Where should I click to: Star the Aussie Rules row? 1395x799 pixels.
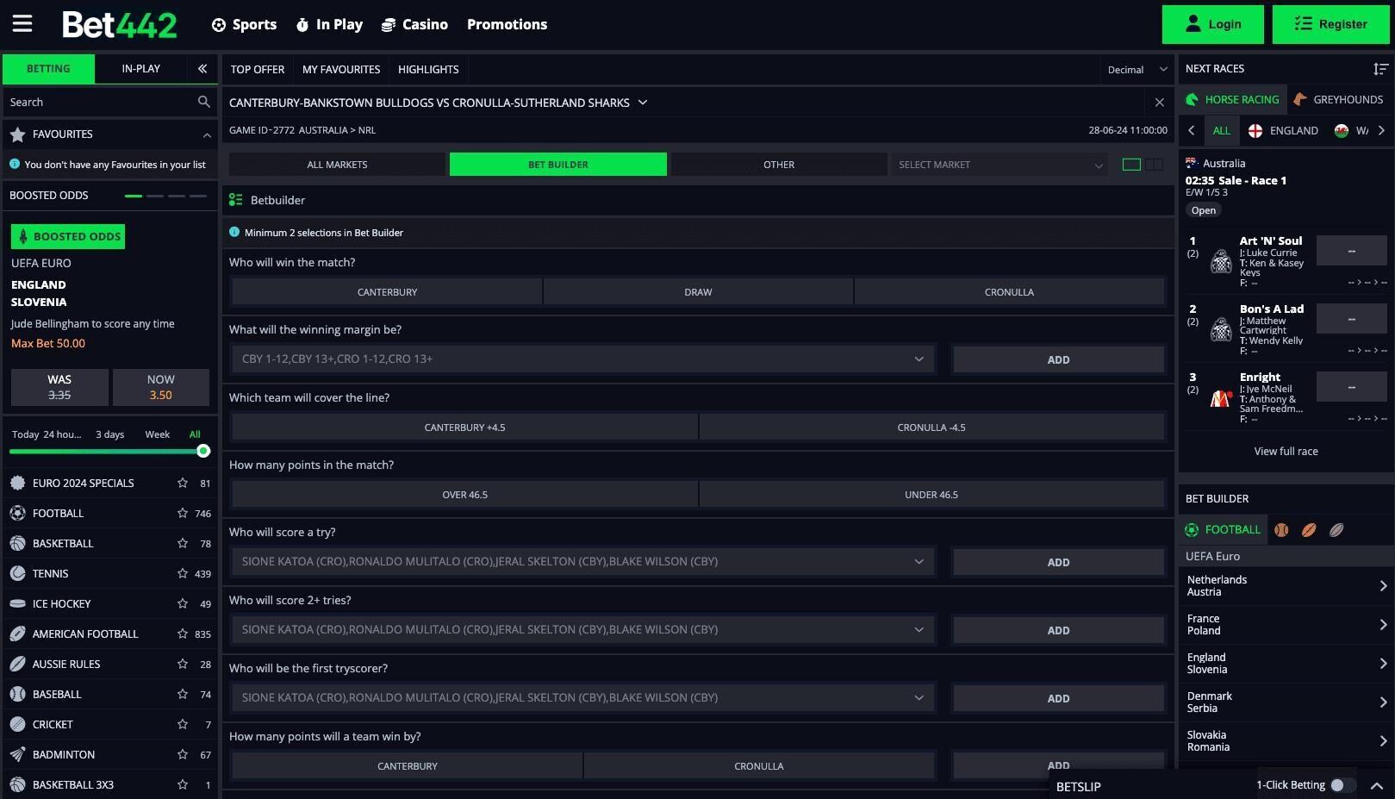[183, 665]
